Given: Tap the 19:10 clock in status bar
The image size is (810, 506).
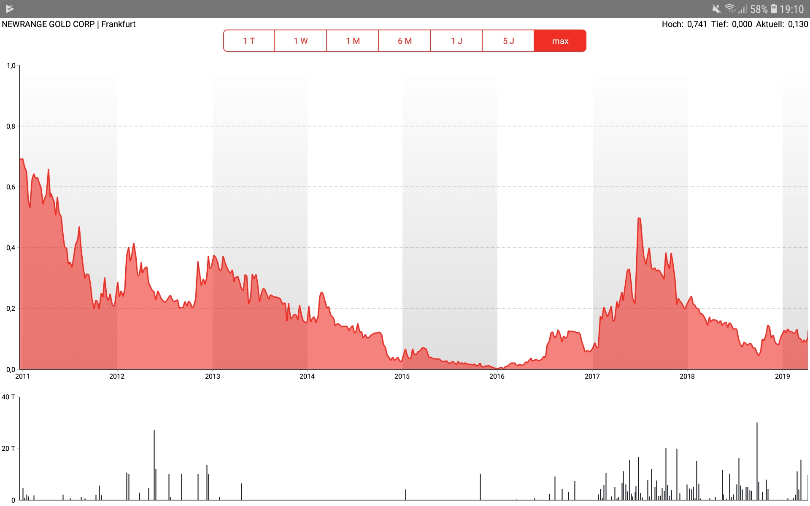Looking at the screenshot, I should [792, 9].
